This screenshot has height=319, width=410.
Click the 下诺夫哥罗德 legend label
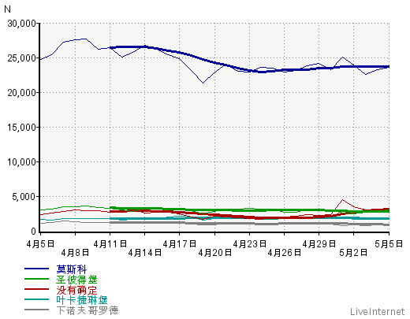click(x=88, y=310)
